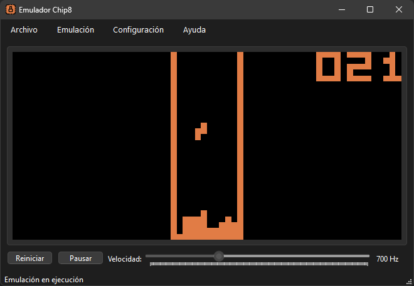Click the 'Emulación en ejecución' status text

coord(44,280)
